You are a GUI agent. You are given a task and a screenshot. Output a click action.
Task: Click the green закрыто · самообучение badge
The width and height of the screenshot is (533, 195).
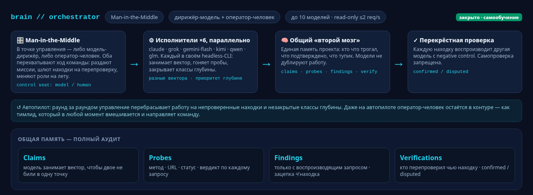point(489,17)
